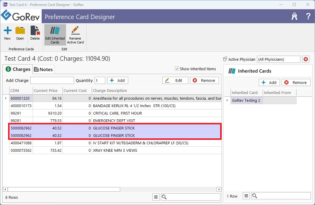Expand the GoRev Testing 2 row

tap(227, 100)
